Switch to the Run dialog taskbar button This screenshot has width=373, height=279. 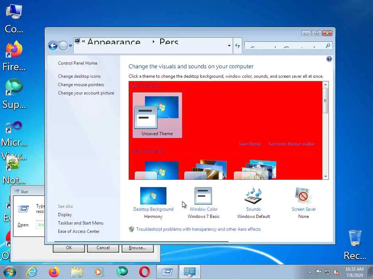pos(167,272)
